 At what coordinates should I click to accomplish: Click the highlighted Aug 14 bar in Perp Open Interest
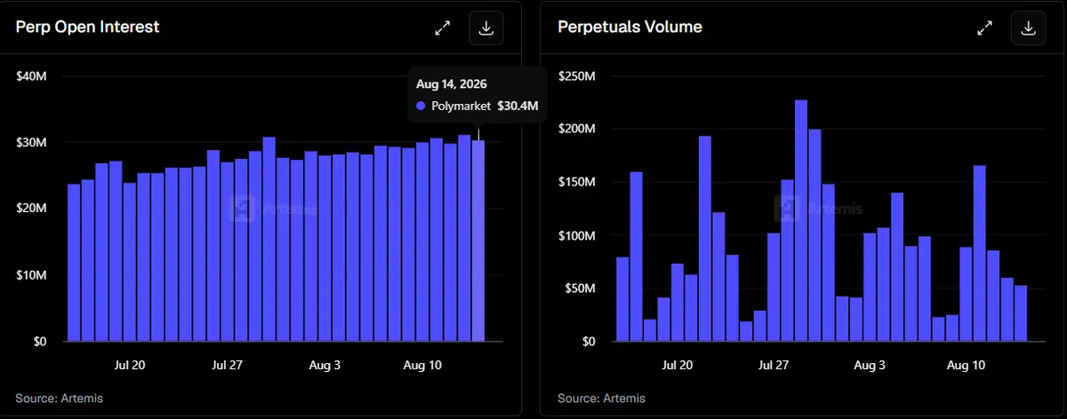pos(478,241)
